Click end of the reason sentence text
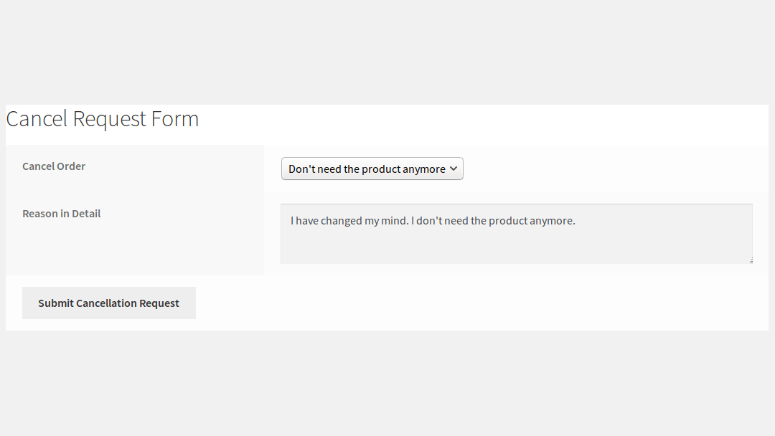The width and height of the screenshot is (775, 436). 574,220
